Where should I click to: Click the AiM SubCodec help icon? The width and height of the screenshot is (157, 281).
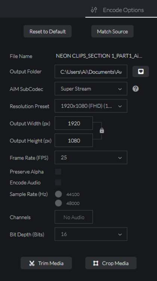[135, 89]
